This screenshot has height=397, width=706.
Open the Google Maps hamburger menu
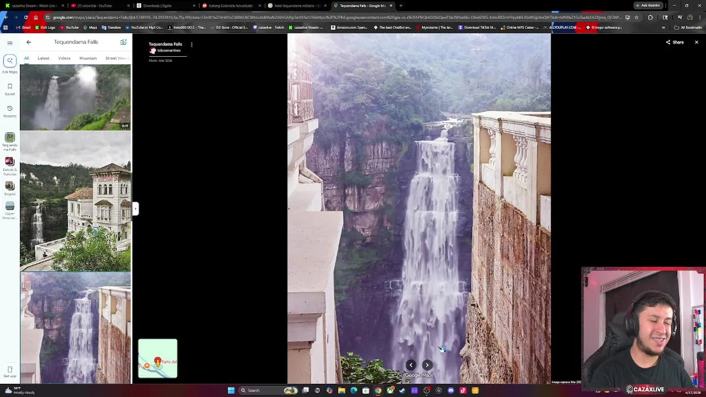point(9,42)
